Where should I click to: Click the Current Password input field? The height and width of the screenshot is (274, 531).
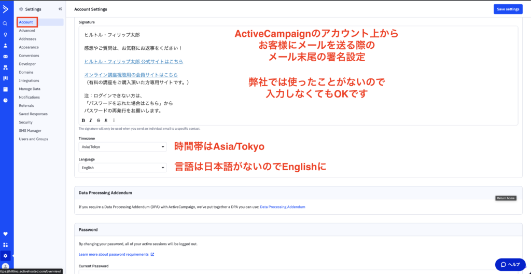tap(298, 272)
